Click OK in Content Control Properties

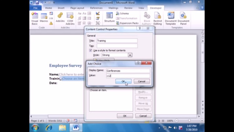(x=125, y=116)
